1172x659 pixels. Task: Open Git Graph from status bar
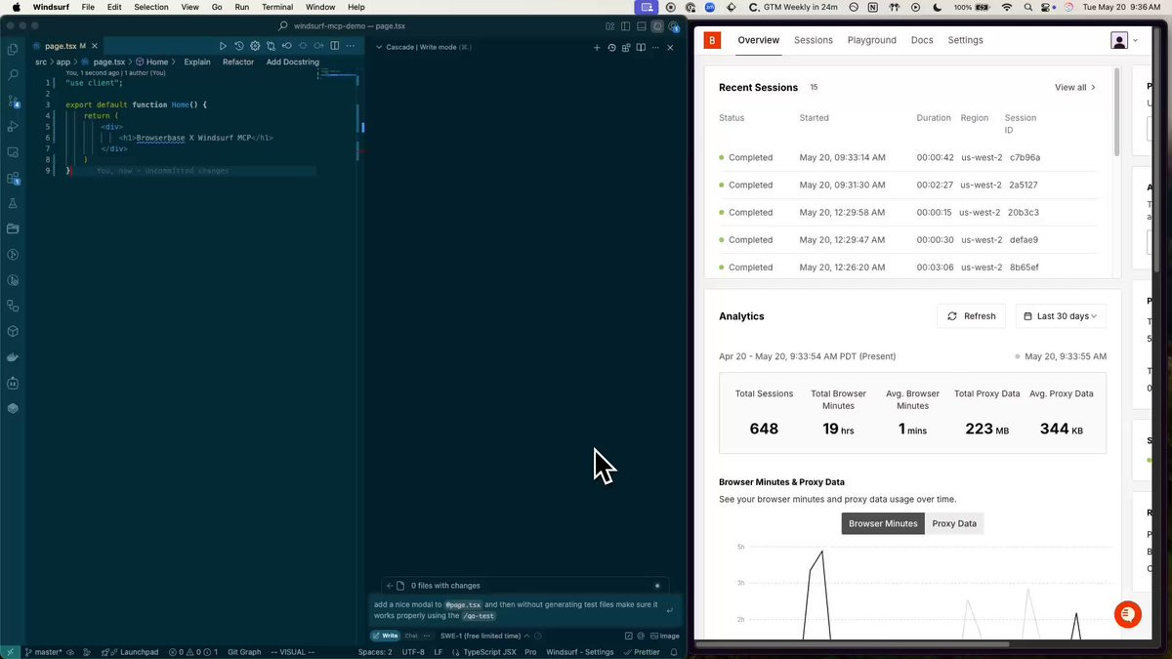pos(244,652)
